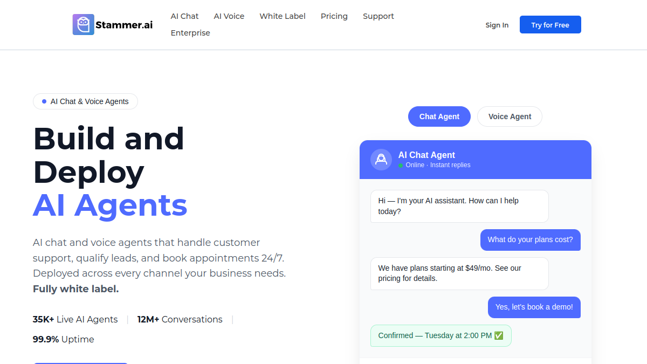This screenshot has height=364, width=647.
Task: Click the AI Chat & Voice Agents badge
Action: pyautogui.click(x=85, y=101)
